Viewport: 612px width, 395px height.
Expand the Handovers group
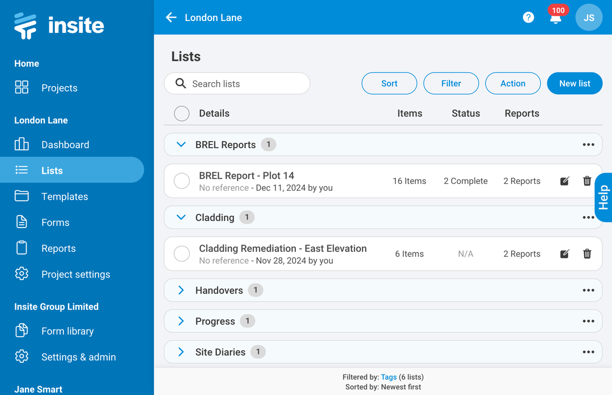181,290
